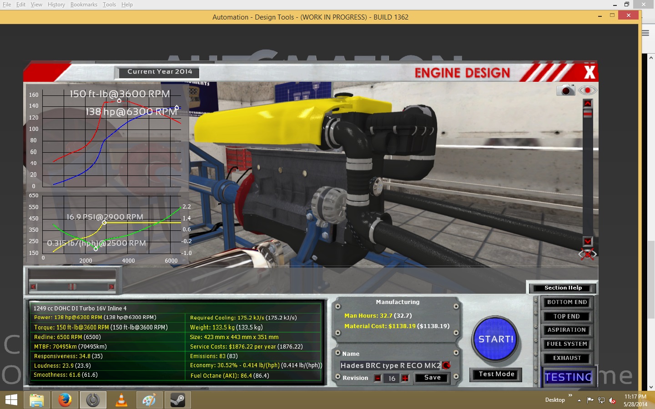
Task: Click the Torque: 150 ft-lb@3600 RPM stat
Action: [x=101, y=327]
